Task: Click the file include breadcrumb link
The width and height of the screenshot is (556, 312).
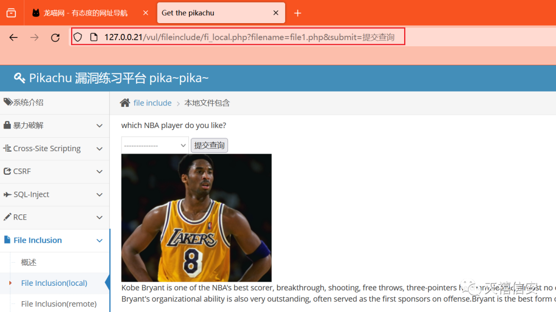Action: [x=152, y=103]
